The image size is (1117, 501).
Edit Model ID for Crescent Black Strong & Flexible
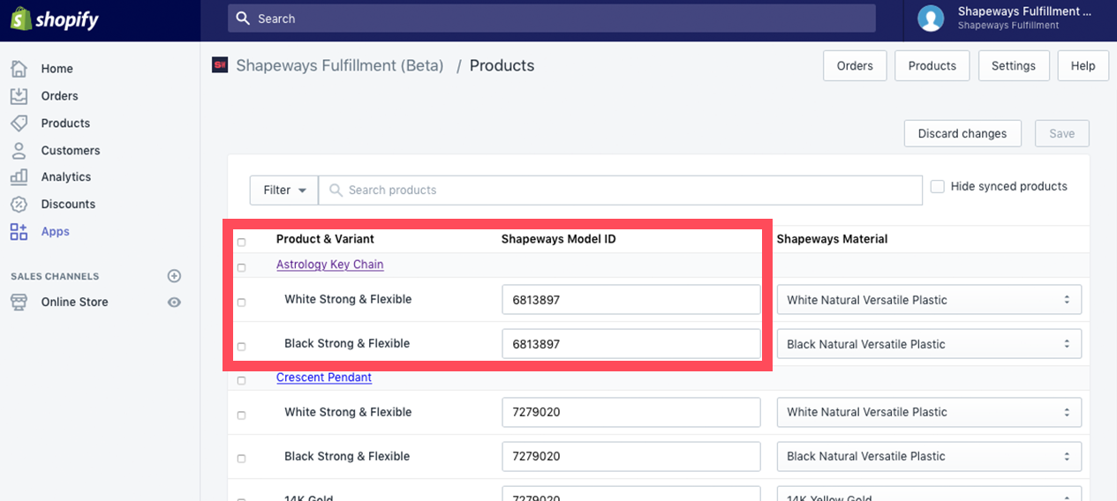(x=631, y=456)
